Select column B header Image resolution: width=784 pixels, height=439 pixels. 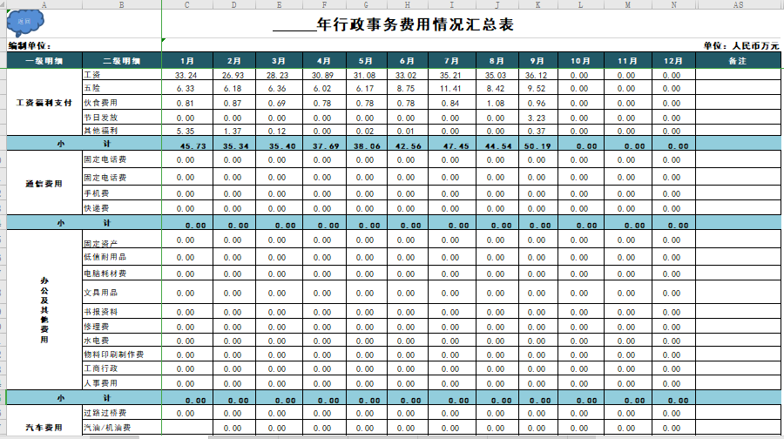[121, 4]
